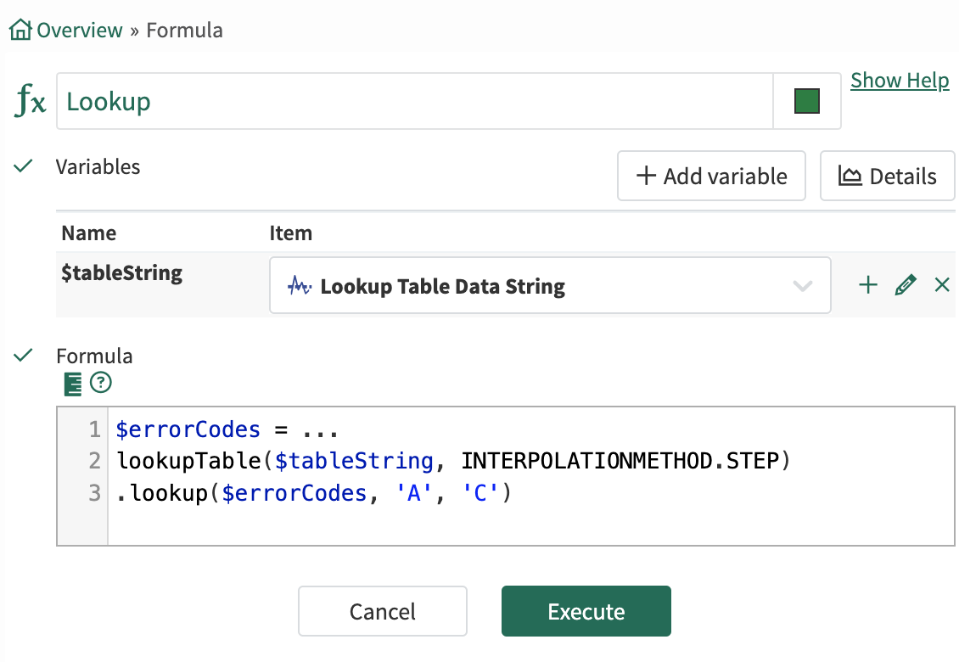Click the Lookup name input field

(x=414, y=102)
